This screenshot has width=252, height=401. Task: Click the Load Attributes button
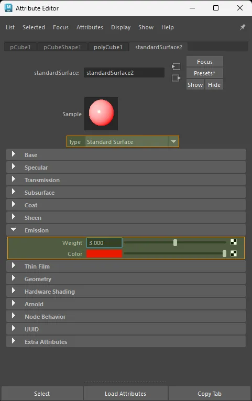tap(125, 393)
